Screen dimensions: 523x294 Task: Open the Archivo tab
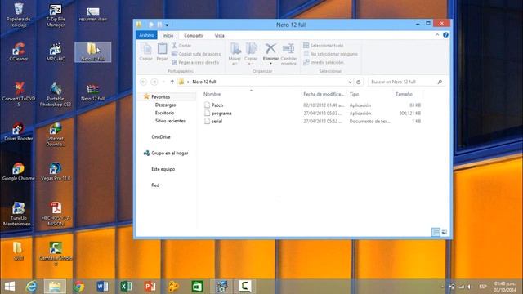pyautogui.click(x=146, y=35)
